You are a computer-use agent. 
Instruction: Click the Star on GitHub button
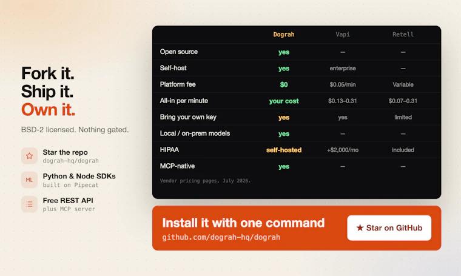389,228
